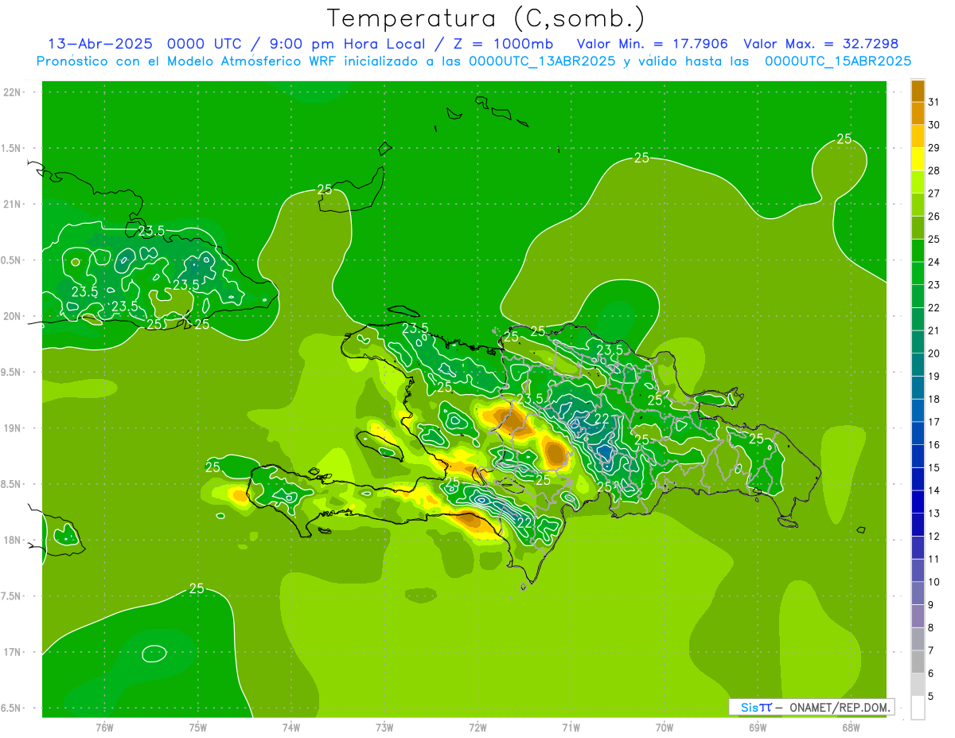Click the "31" value on the color scale
The image size is (955, 738).
[x=934, y=102]
